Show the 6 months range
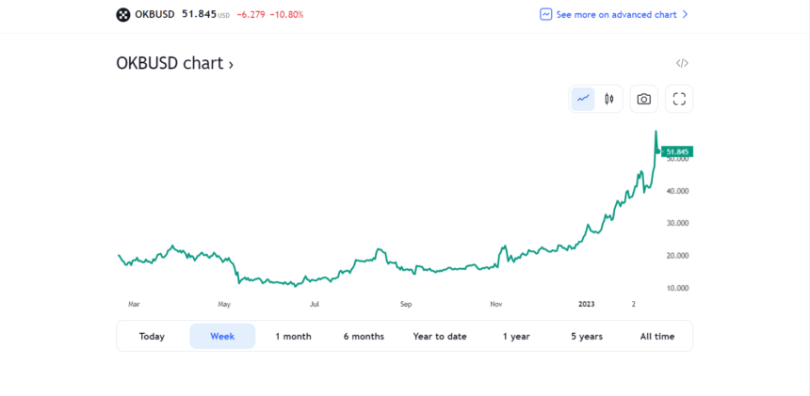 tap(364, 337)
